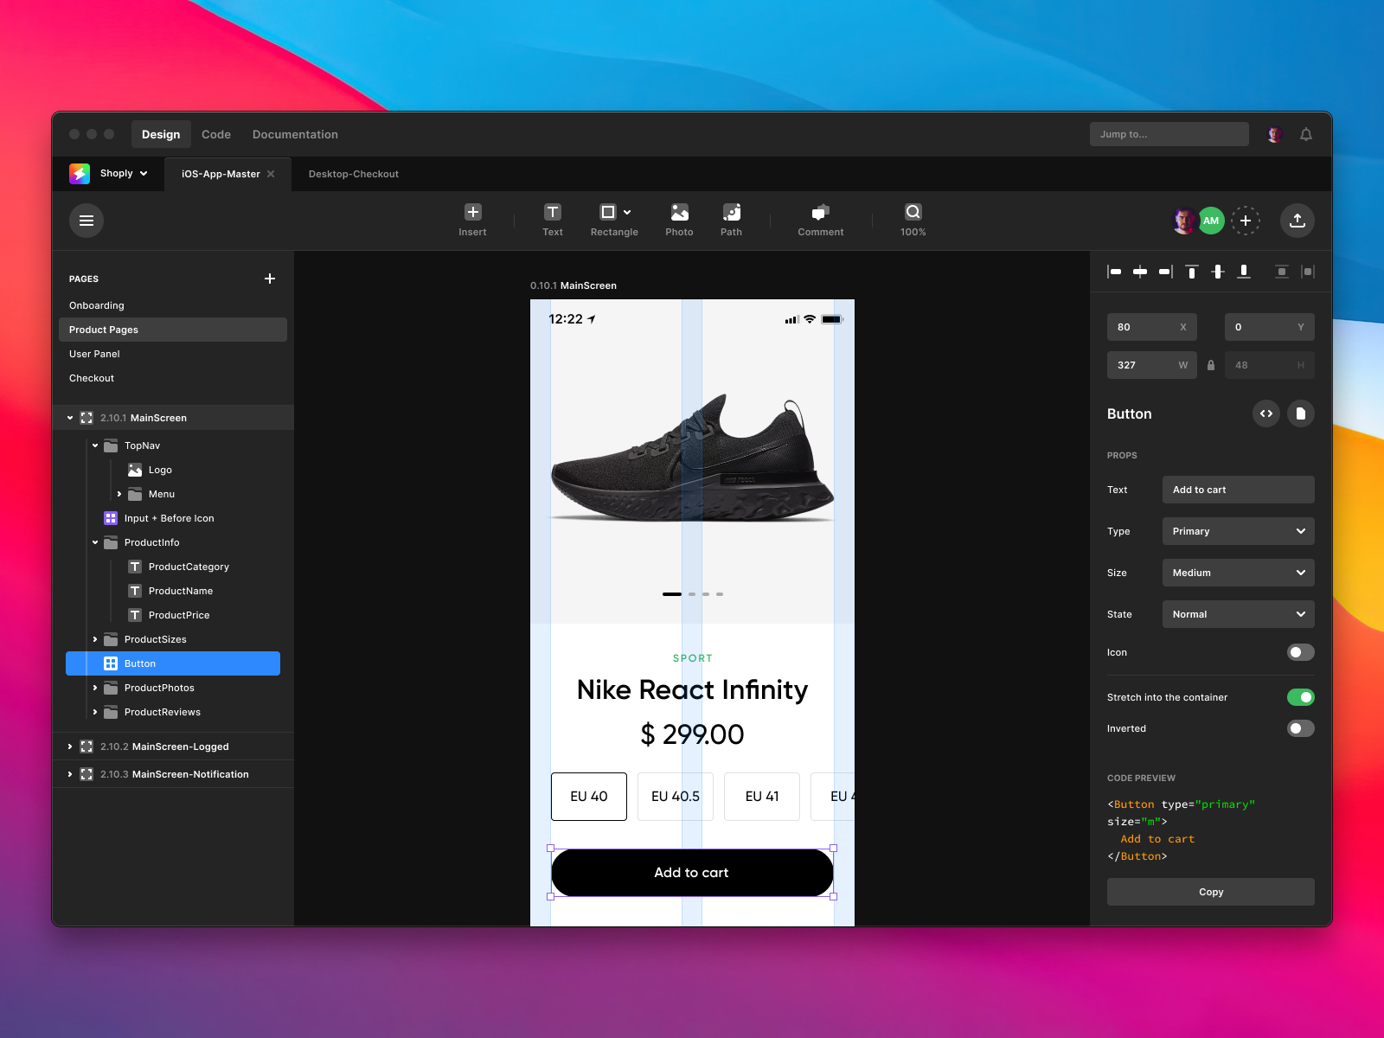This screenshot has height=1038, width=1384.
Task: Enable the Icon toggle
Action: (1301, 652)
